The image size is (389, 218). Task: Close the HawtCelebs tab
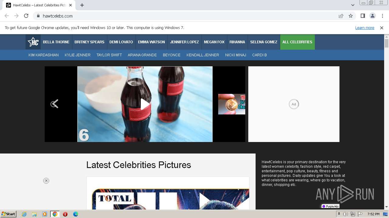71,5
